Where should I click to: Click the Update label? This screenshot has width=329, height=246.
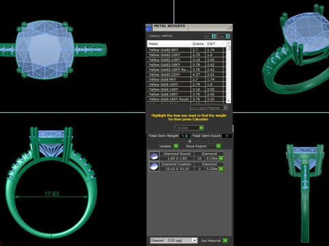[165, 146]
